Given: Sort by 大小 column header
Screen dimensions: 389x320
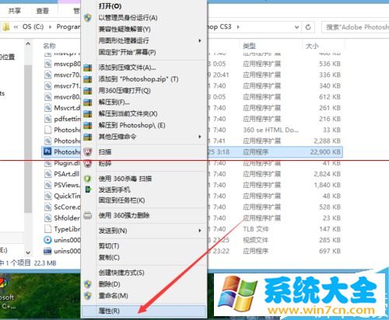Looking at the screenshot, I should [312, 46].
